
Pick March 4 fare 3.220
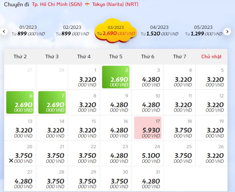click(179, 77)
